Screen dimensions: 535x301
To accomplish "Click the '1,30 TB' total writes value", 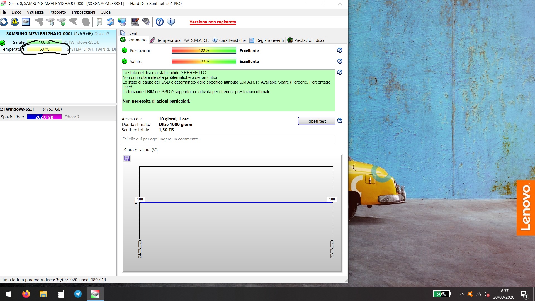I will pyautogui.click(x=166, y=130).
